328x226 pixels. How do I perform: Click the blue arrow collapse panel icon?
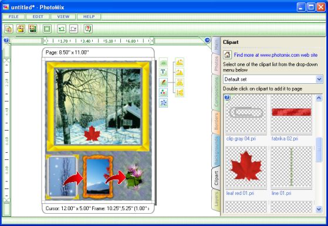207,40
